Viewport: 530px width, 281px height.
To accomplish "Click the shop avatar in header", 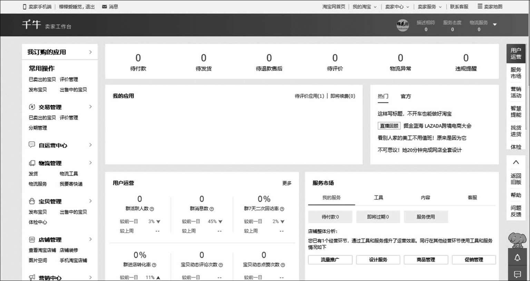I will pos(402,25).
